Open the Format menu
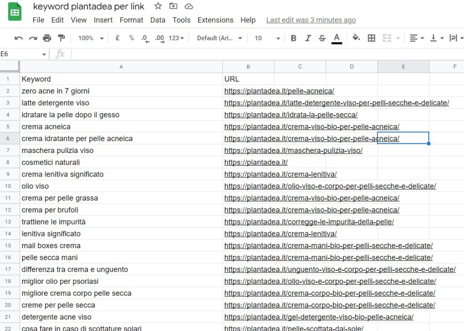The height and width of the screenshot is (331, 464). coord(131,20)
